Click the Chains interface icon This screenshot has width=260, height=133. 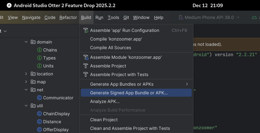(x=39, y=50)
